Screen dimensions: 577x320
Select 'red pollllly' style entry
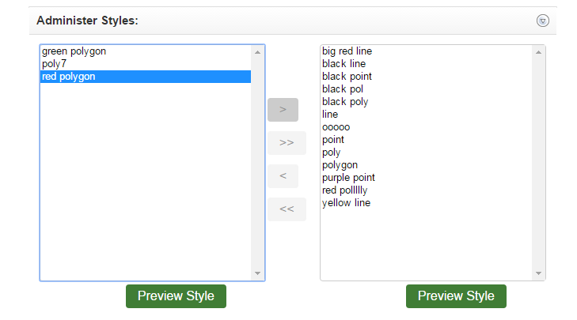[344, 190]
